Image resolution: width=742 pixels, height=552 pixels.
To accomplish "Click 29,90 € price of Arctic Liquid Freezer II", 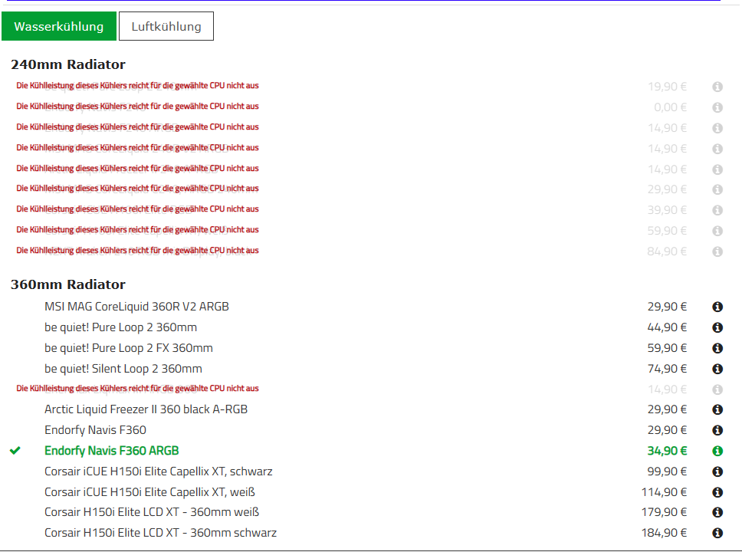I will [667, 409].
